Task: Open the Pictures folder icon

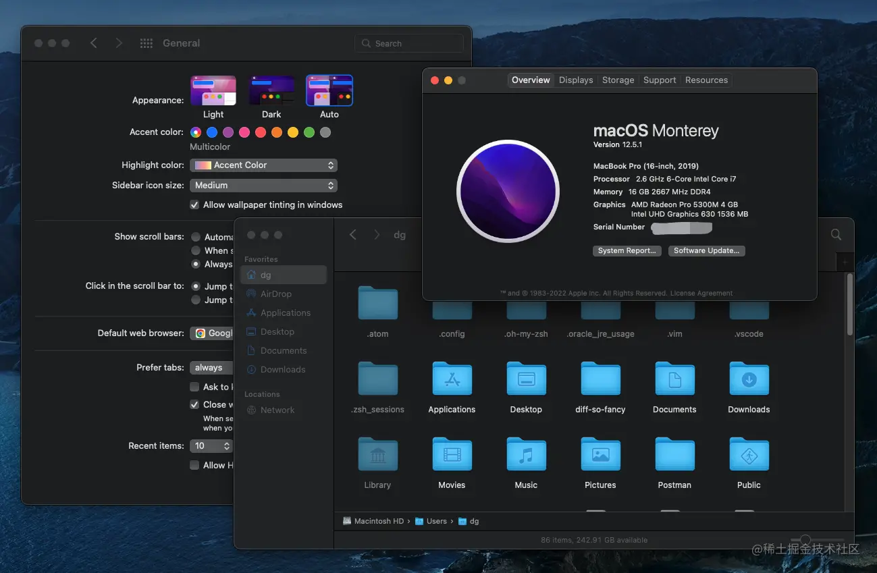Action: pos(600,456)
